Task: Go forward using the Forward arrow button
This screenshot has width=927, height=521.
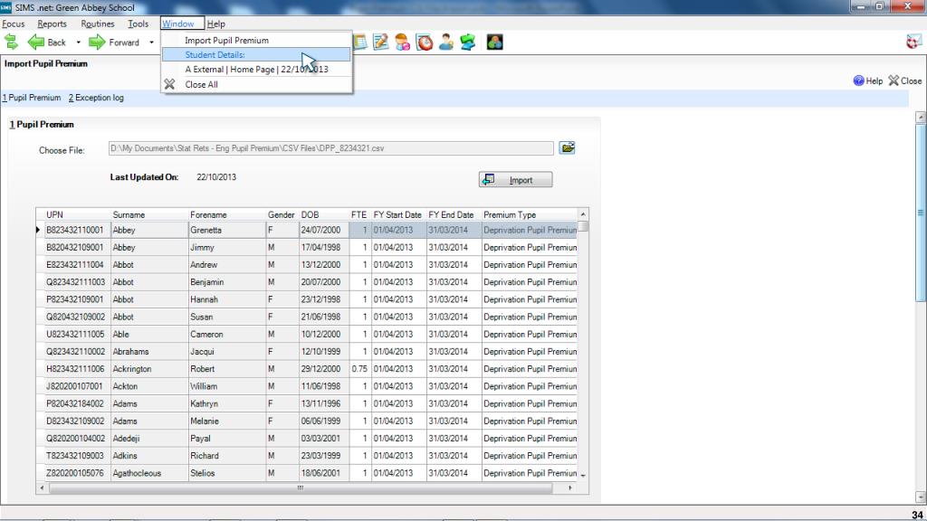Action: pos(114,42)
